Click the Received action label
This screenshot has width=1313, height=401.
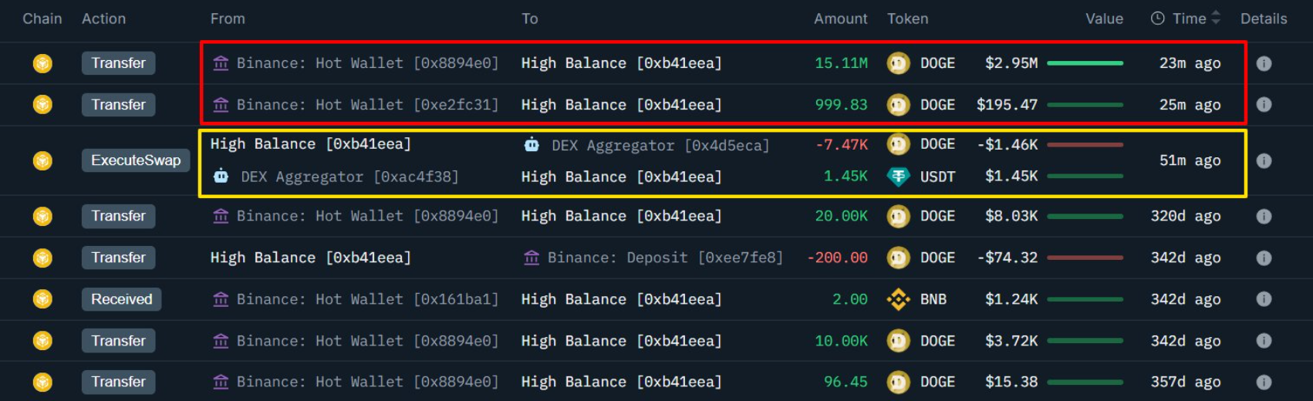point(121,299)
